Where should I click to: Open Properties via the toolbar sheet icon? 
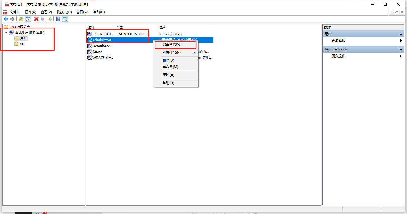(x=43, y=19)
